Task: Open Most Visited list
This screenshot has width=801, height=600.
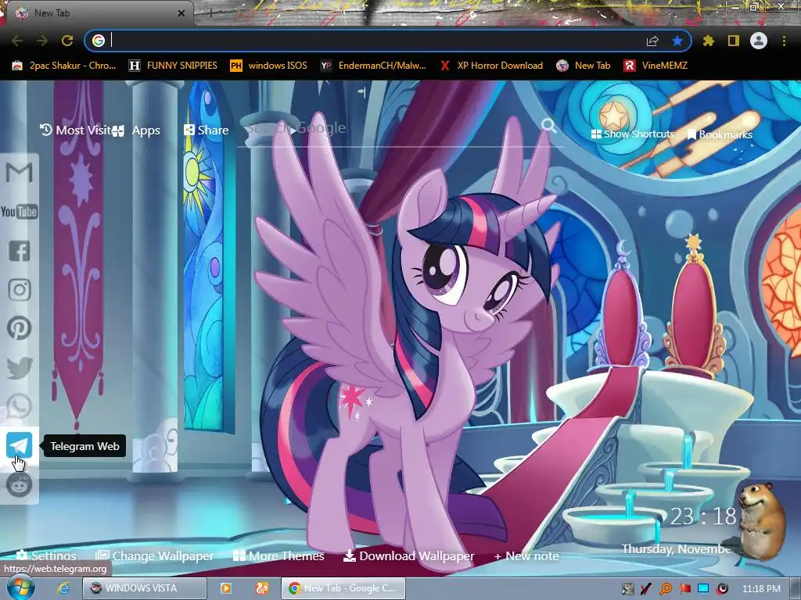Action: tap(75, 130)
